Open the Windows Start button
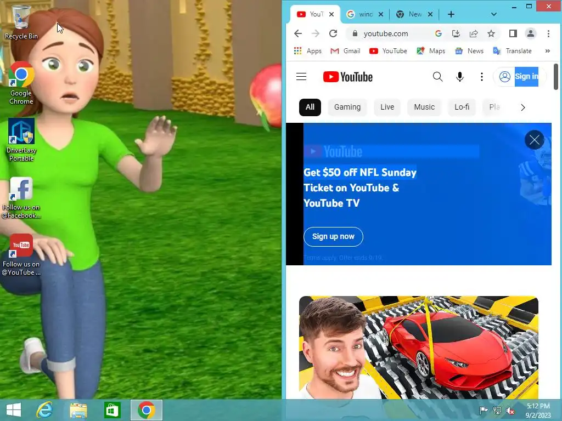The height and width of the screenshot is (421, 562). point(14,410)
